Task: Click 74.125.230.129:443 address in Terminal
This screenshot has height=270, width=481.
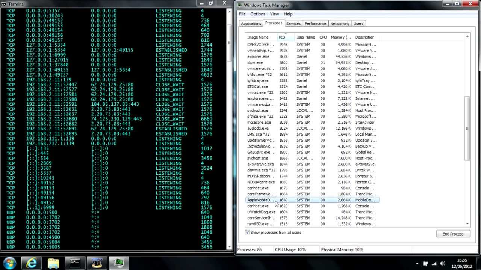Action: (x=116, y=119)
